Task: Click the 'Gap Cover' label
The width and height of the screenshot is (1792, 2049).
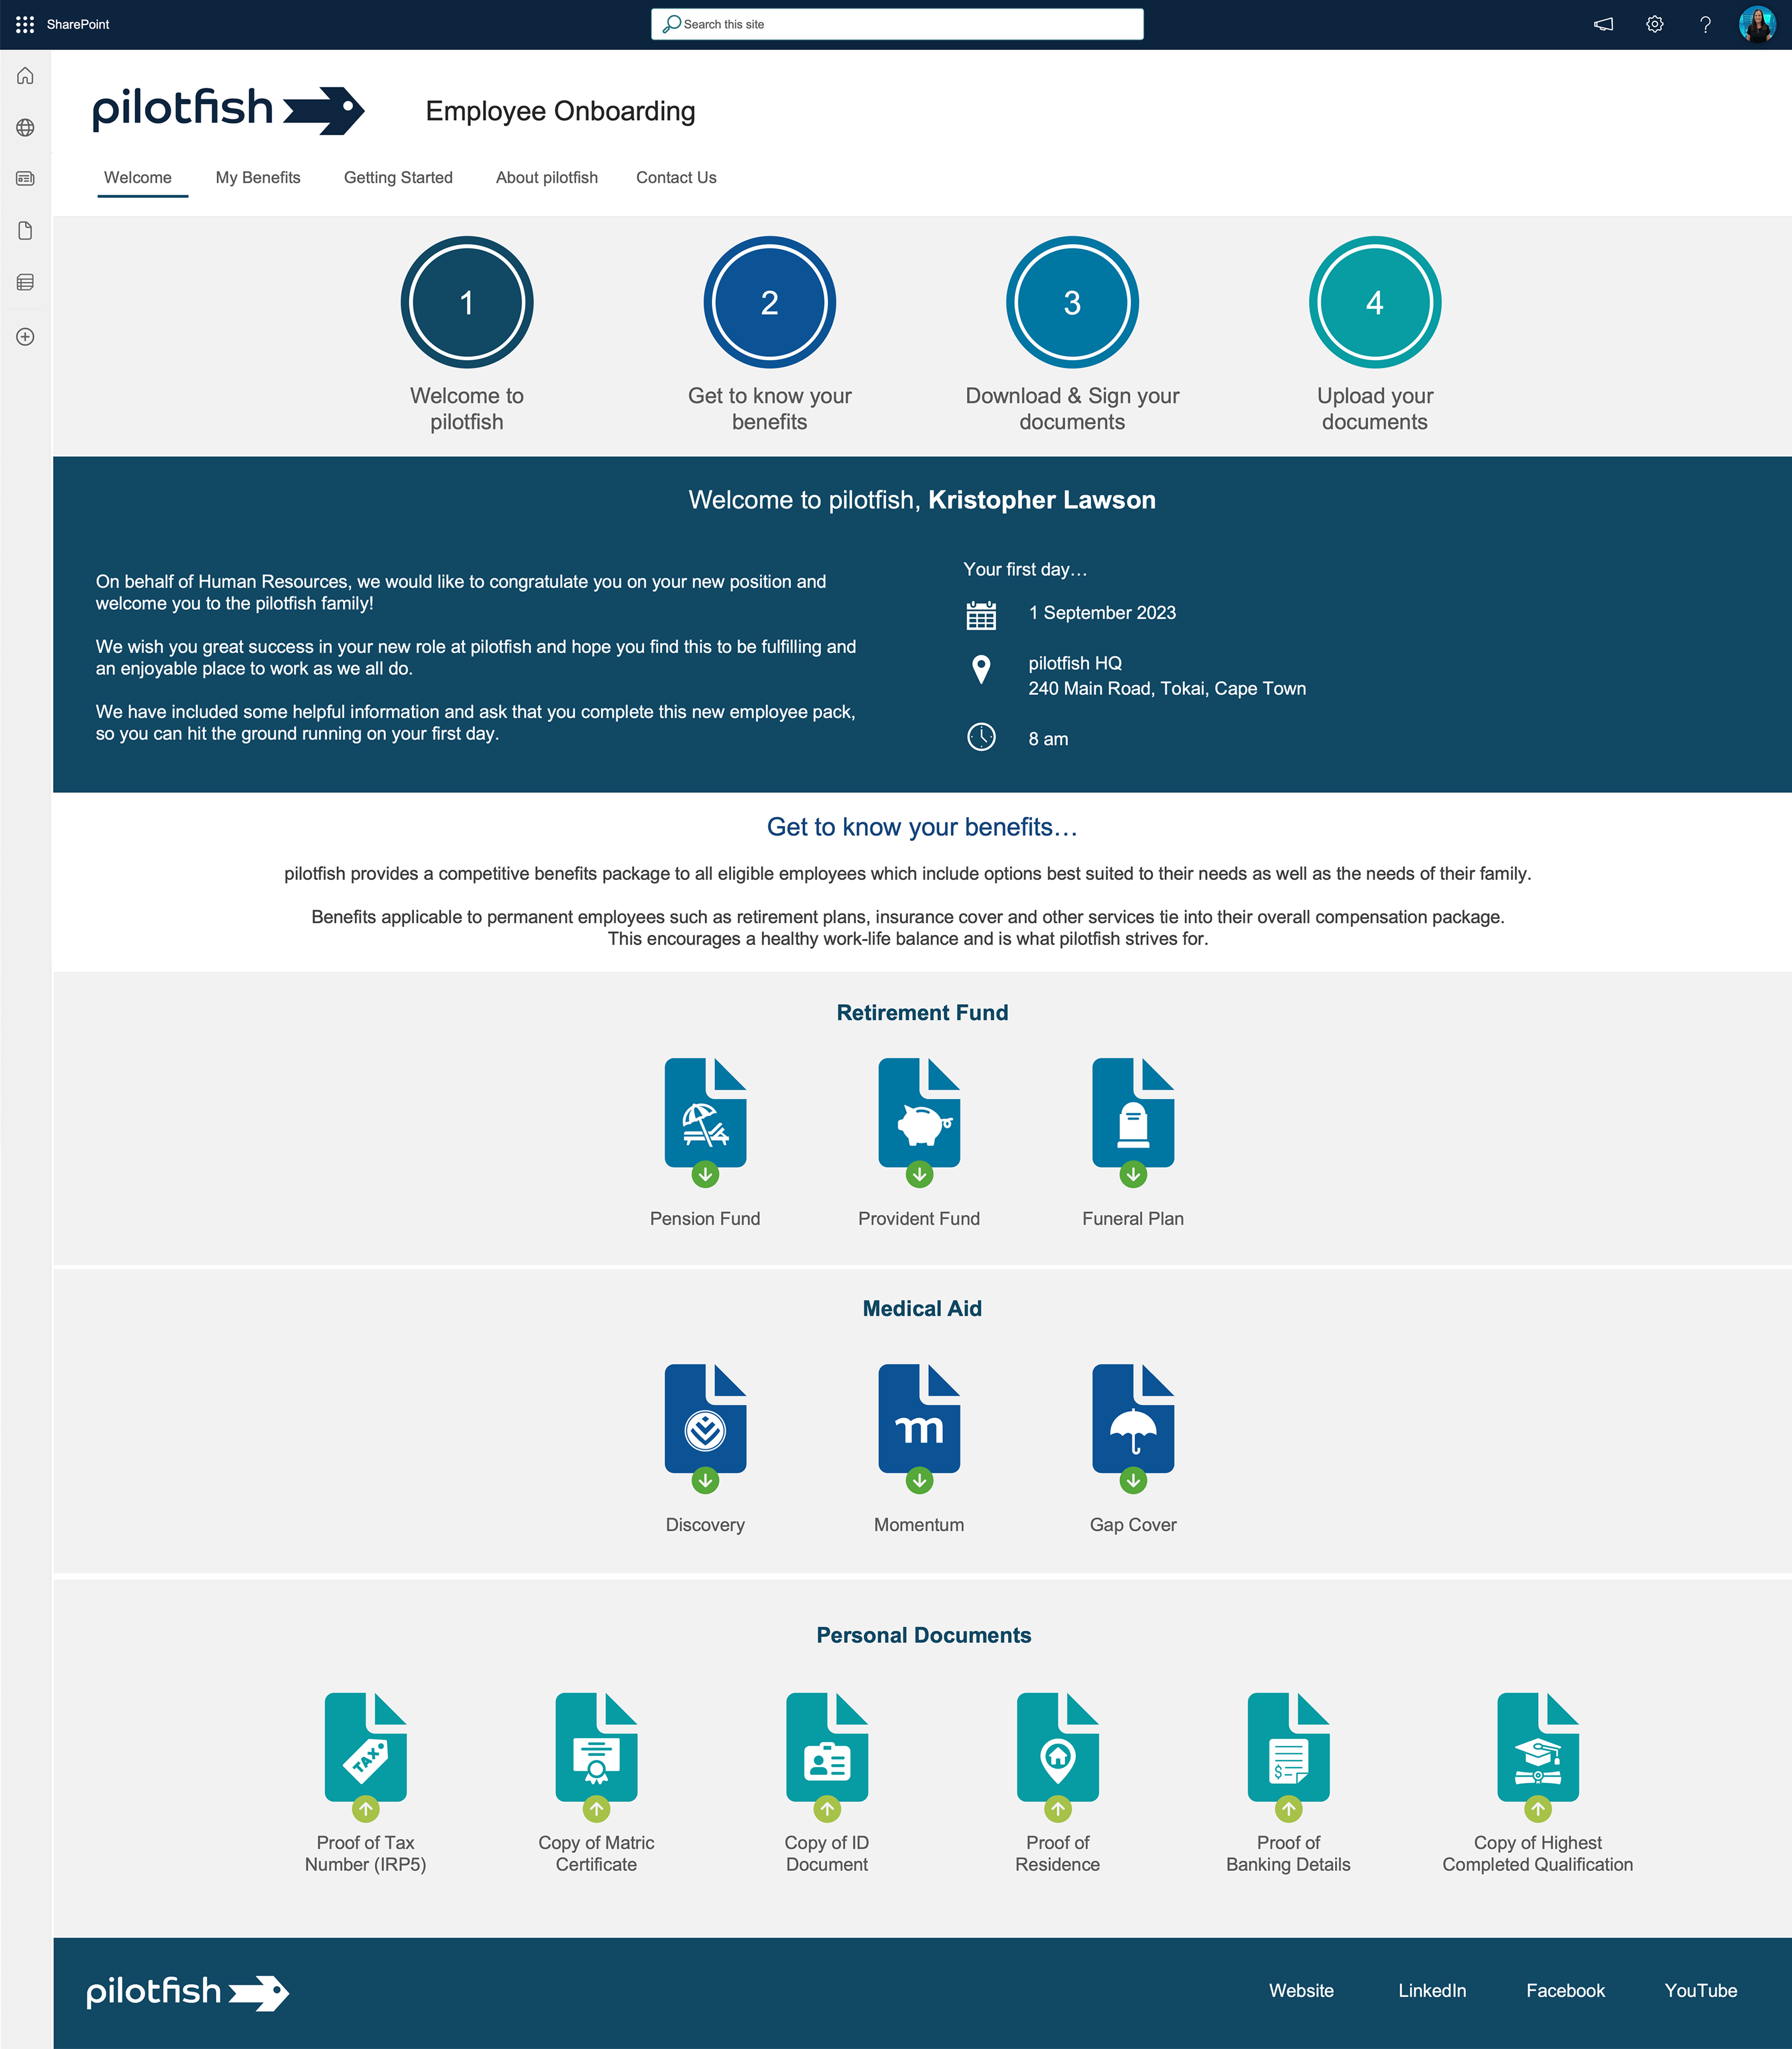Action: click(x=1133, y=1524)
